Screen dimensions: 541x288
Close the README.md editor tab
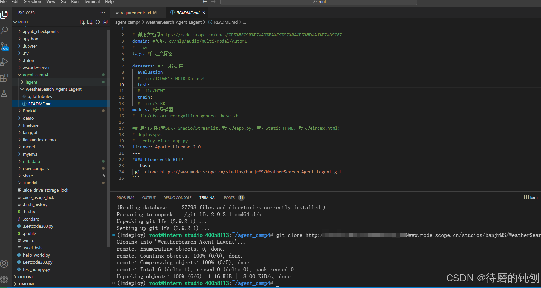[x=204, y=13]
